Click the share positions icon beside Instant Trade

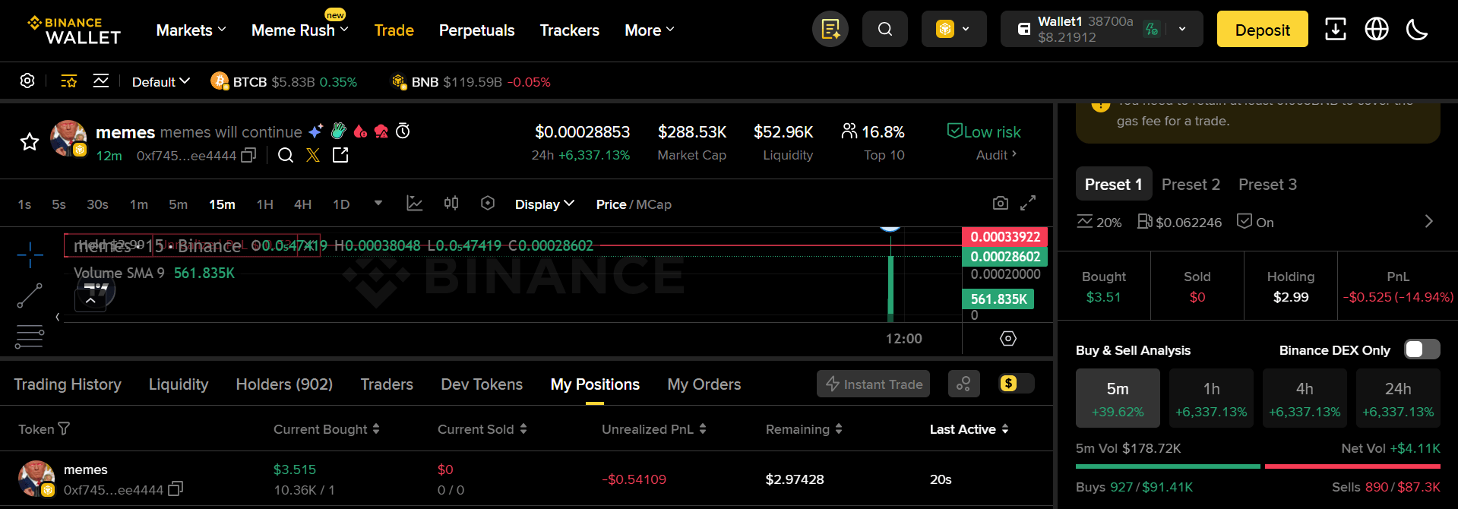pyautogui.click(x=963, y=384)
